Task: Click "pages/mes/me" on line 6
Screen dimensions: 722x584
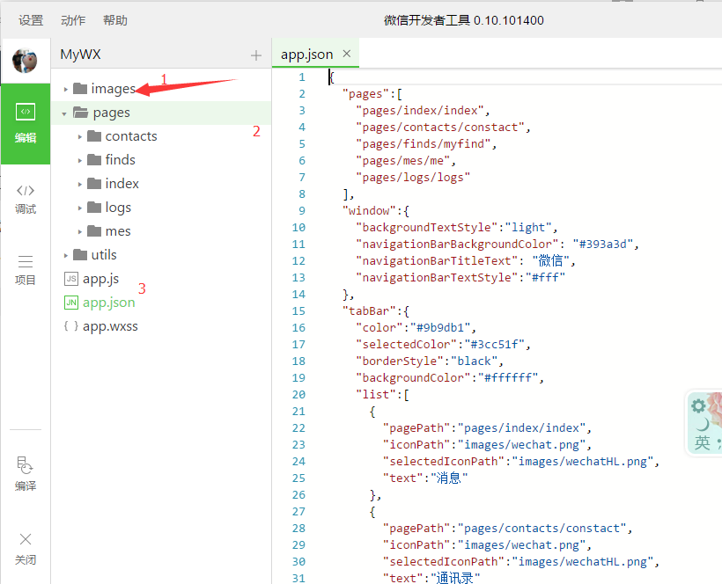Action: coord(402,160)
